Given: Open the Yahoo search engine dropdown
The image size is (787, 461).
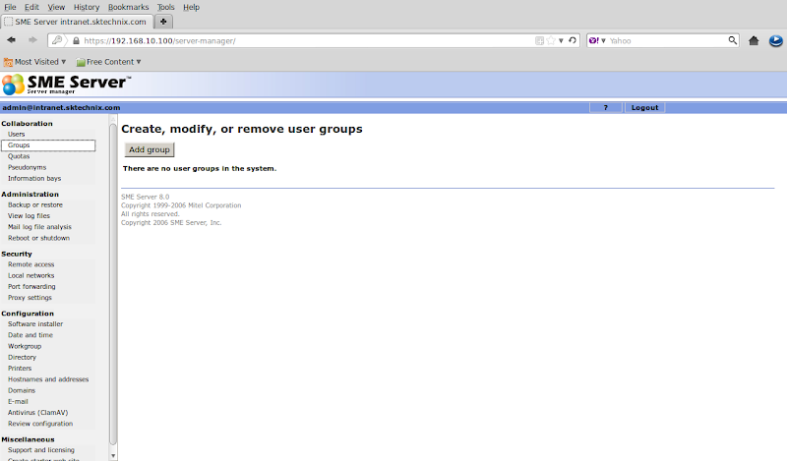Looking at the screenshot, I should pos(597,40).
